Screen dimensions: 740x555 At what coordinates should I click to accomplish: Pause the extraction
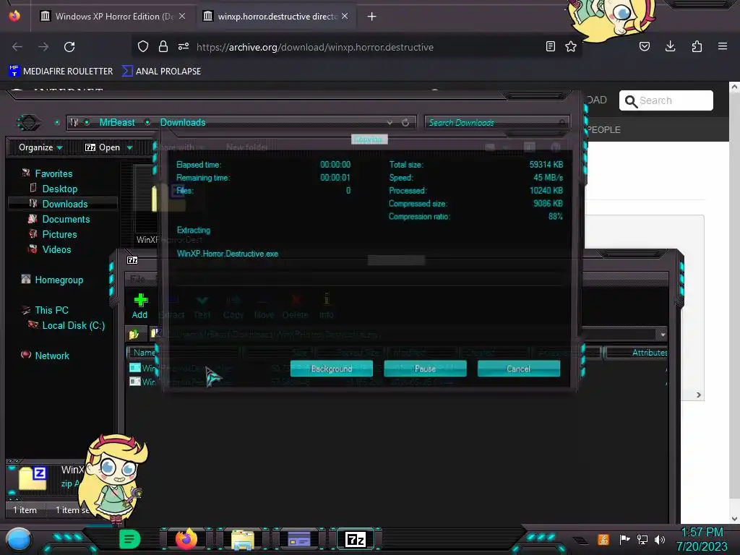[x=425, y=369]
